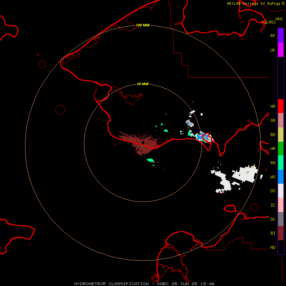Click the ND legend label
This screenshot has height=286, width=286.
click(273, 248)
